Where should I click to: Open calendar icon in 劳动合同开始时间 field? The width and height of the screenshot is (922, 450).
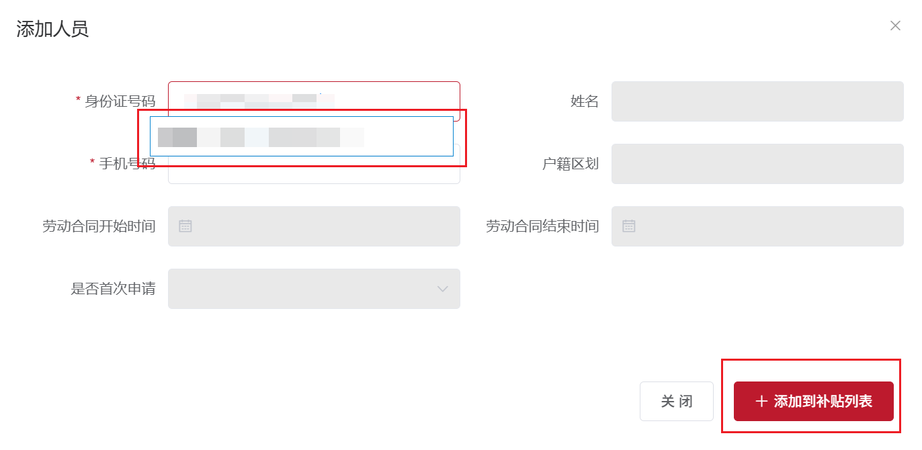pos(185,226)
